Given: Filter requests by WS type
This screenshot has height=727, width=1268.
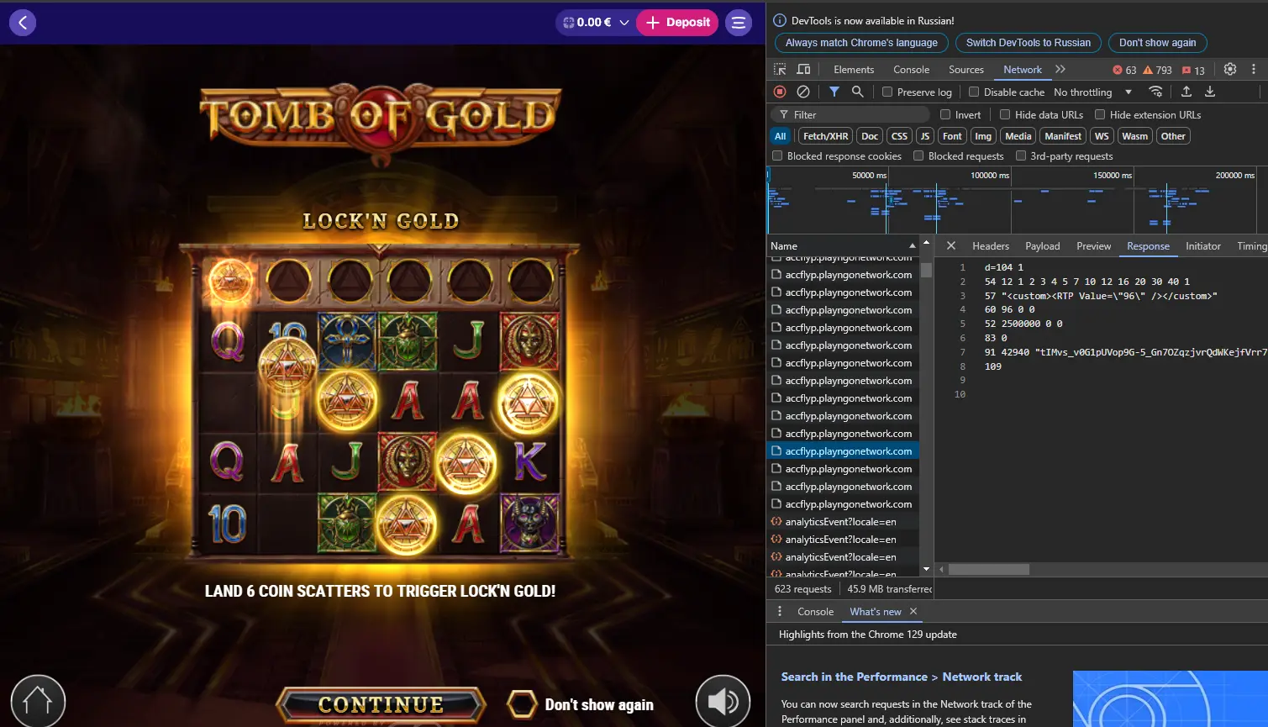Looking at the screenshot, I should pos(1102,136).
